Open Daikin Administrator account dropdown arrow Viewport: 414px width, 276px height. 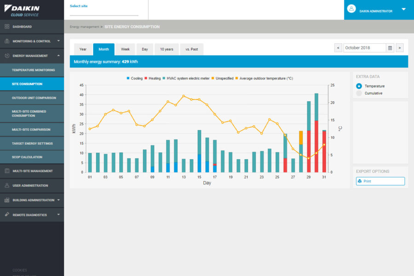click(x=403, y=9)
